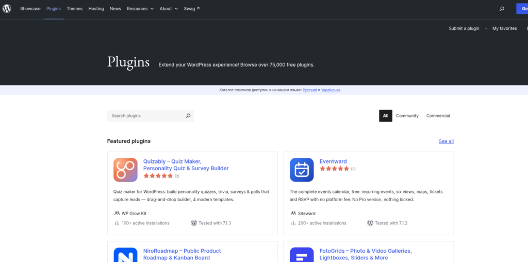Screen dimensions: 528x262
Task: Filter plugins by Community
Action: point(407,116)
